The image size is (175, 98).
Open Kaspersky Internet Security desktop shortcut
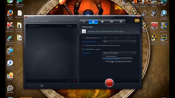[x=10, y=27]
